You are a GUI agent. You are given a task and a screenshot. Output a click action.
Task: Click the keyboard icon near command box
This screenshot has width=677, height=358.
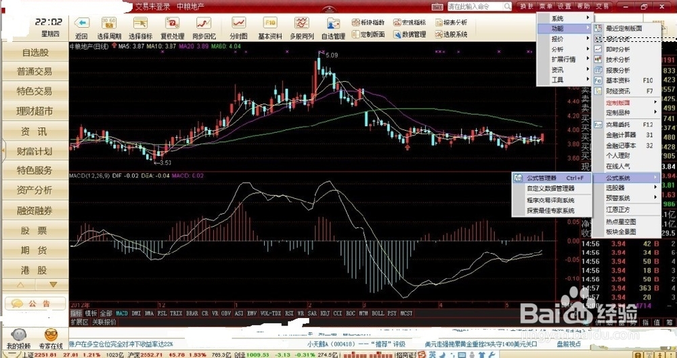coord(437,7)
